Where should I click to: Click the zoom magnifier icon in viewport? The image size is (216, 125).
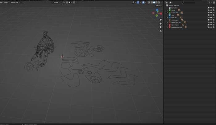[160, 20]
